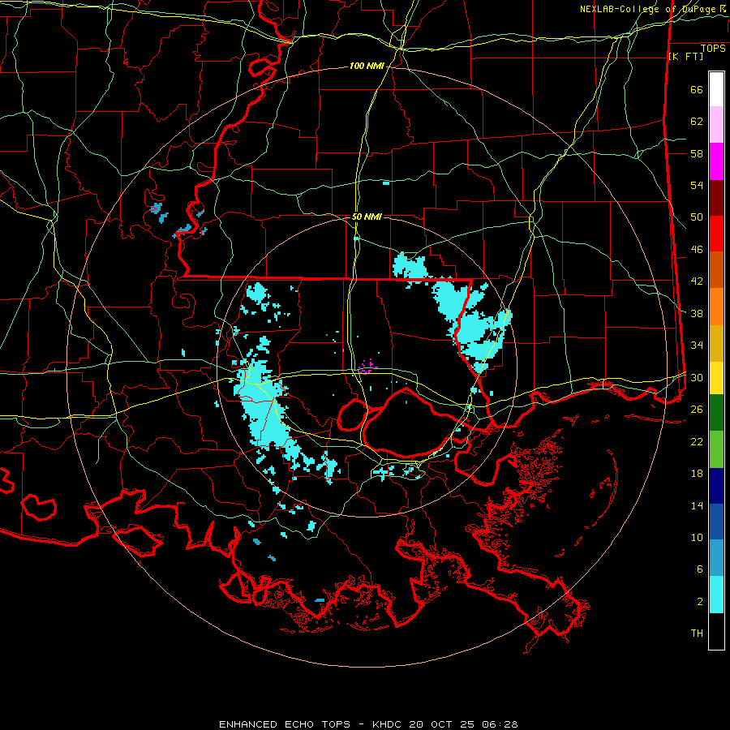Click the black TH legend swatch
The height and width of the screenshot is (730, 730).
coord(716,631)
